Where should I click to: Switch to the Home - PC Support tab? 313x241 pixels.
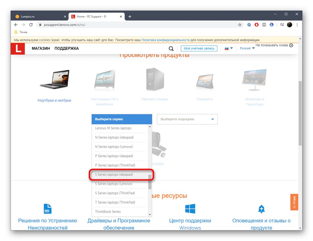point(97,16)
